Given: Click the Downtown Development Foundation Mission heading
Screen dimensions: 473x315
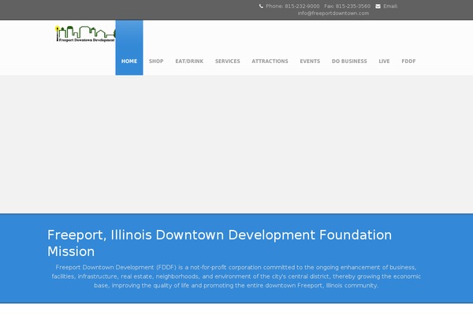Looking at the screenshot, I should [220, 243].
